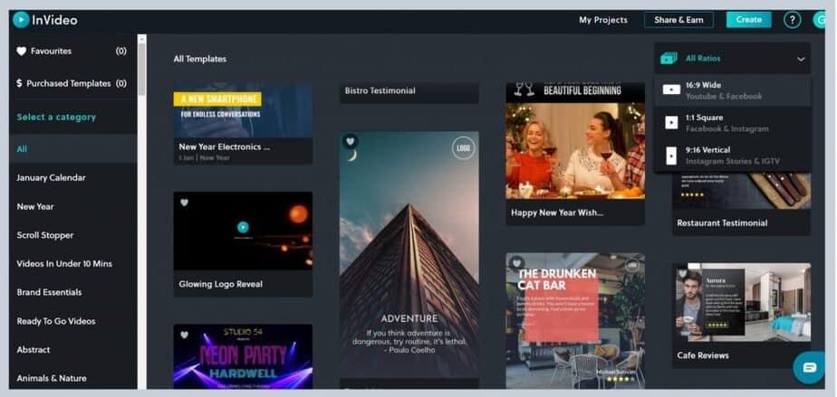This screenshot has height=397, width=837.
Task: Open the Adventure skyscraper template
Action: click(409, 255)
